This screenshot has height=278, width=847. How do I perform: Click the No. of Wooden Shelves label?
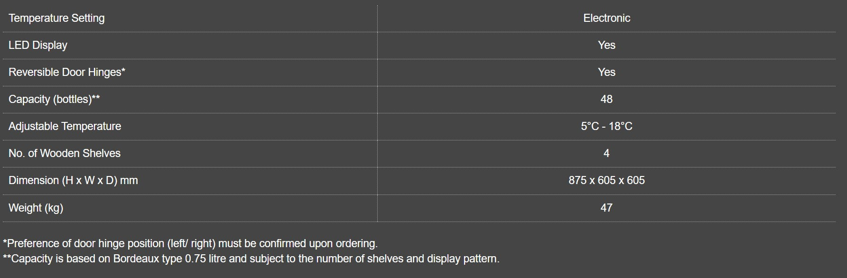65,153
